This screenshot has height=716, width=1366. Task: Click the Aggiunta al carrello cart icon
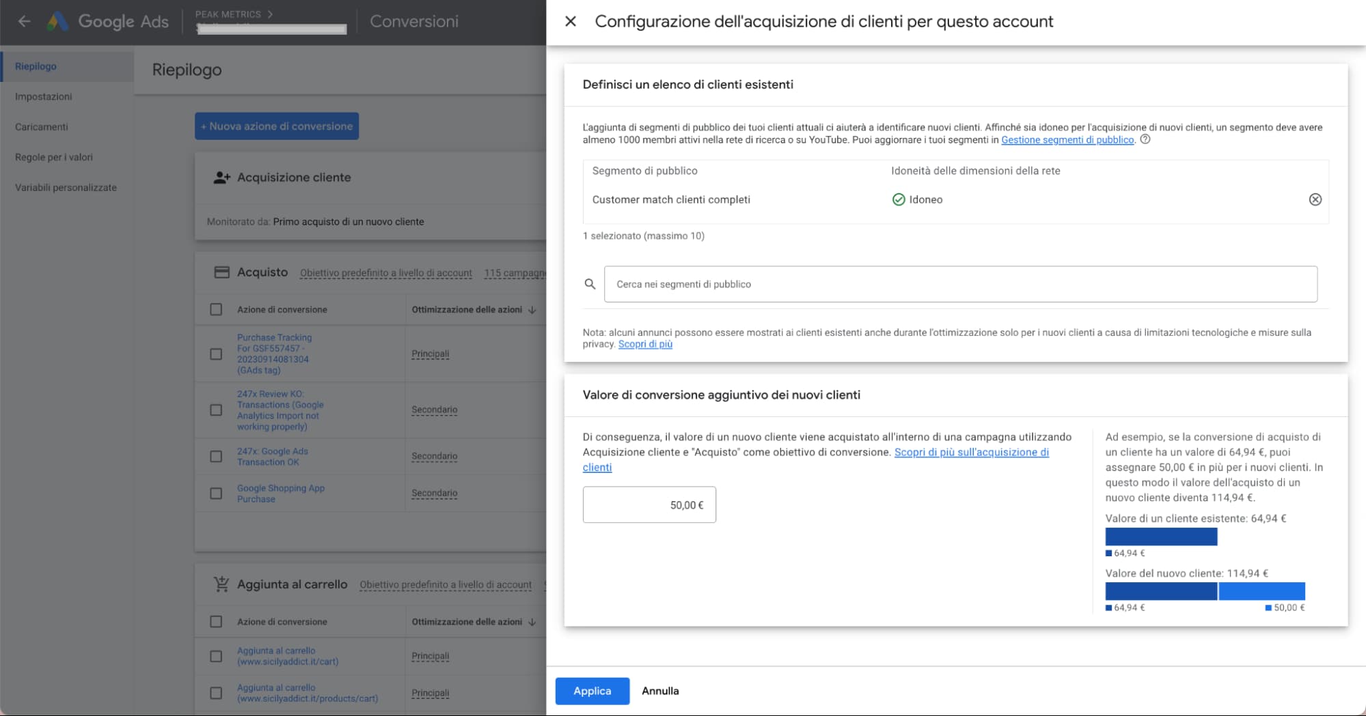[221, 584]
